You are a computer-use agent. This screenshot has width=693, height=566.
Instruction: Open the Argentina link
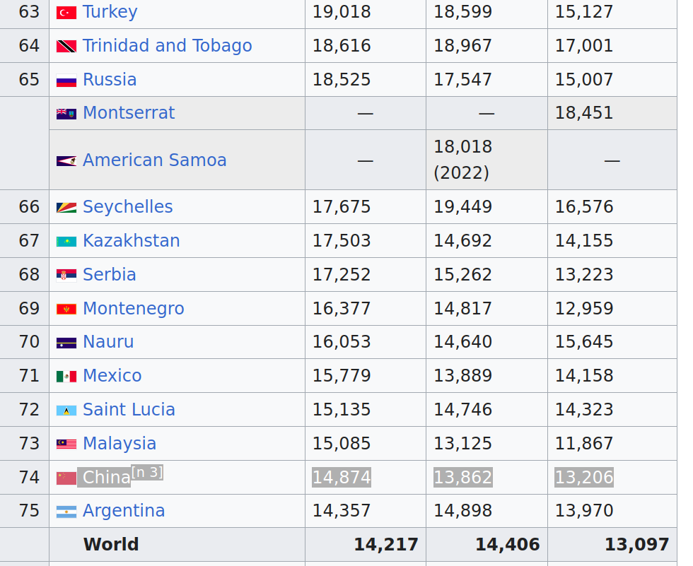pyautogui.click(x=124, y=511)
